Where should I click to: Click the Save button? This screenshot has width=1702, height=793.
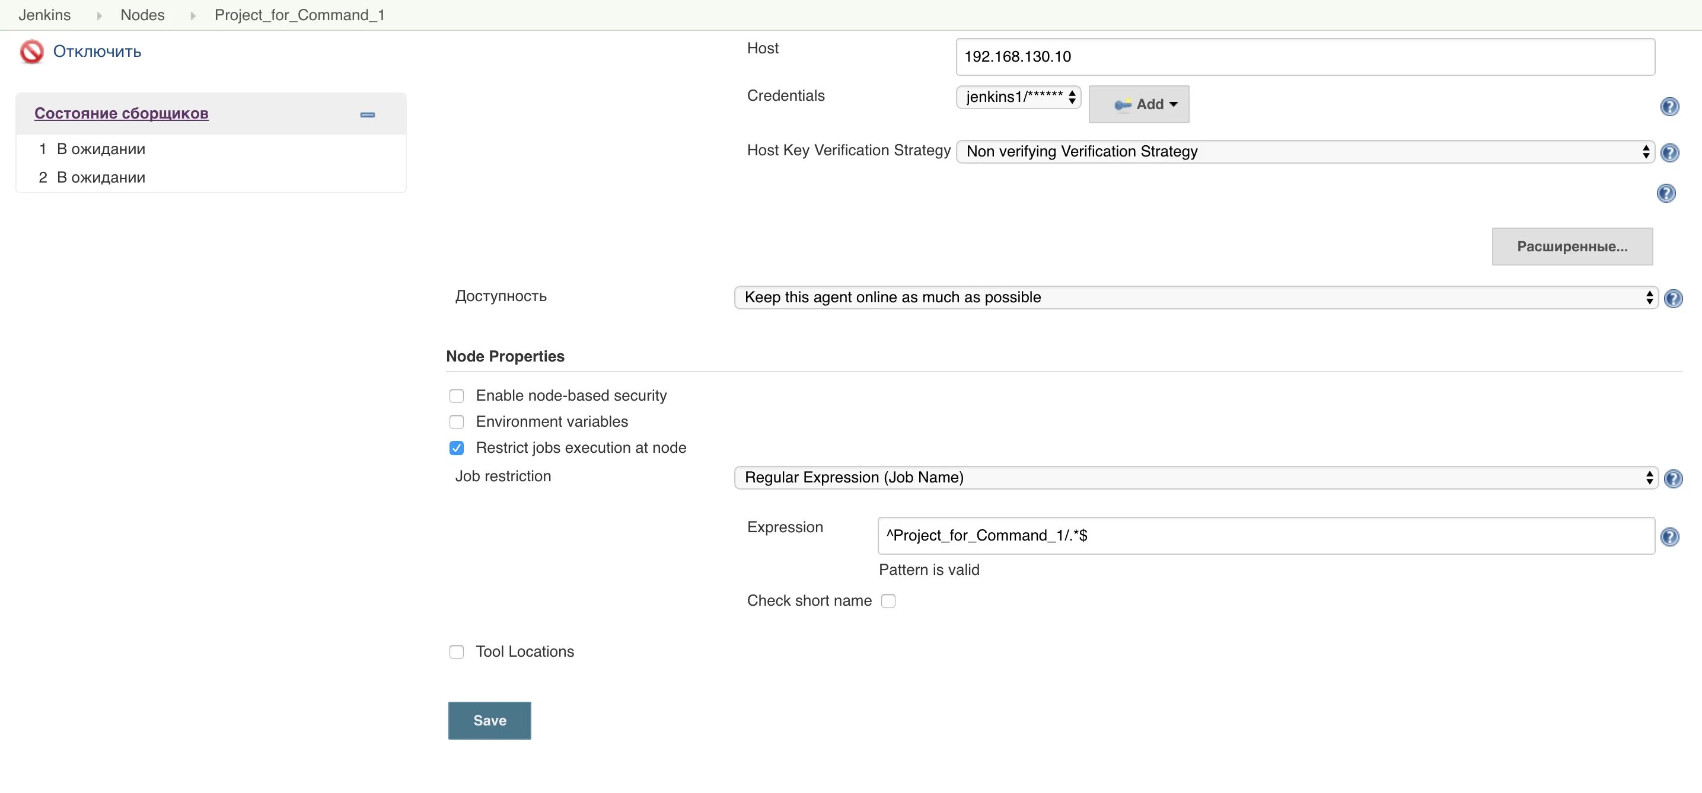(490, 720)
